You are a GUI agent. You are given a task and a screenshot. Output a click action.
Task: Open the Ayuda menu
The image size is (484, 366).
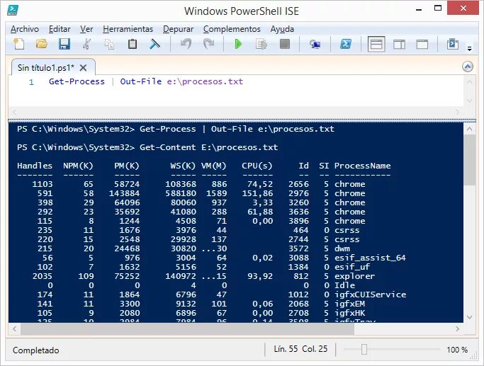click(x=282, y=29)
